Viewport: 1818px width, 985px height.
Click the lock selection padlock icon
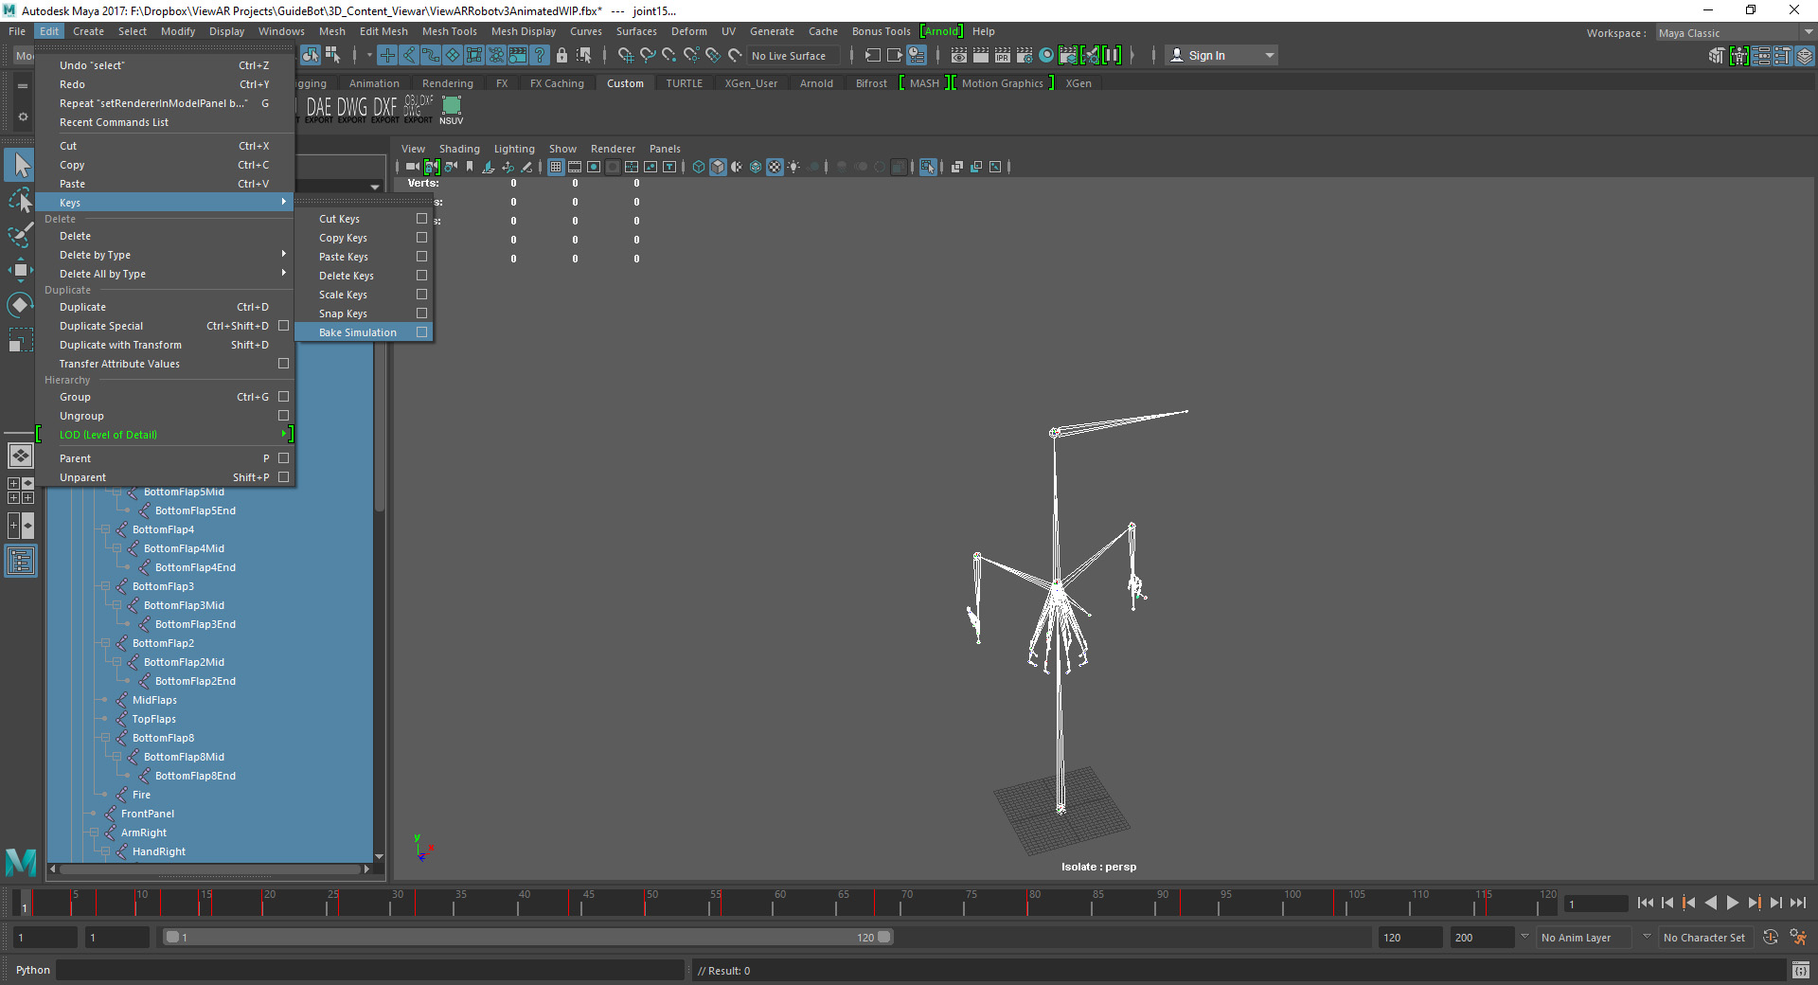click(x=561, y=56)
